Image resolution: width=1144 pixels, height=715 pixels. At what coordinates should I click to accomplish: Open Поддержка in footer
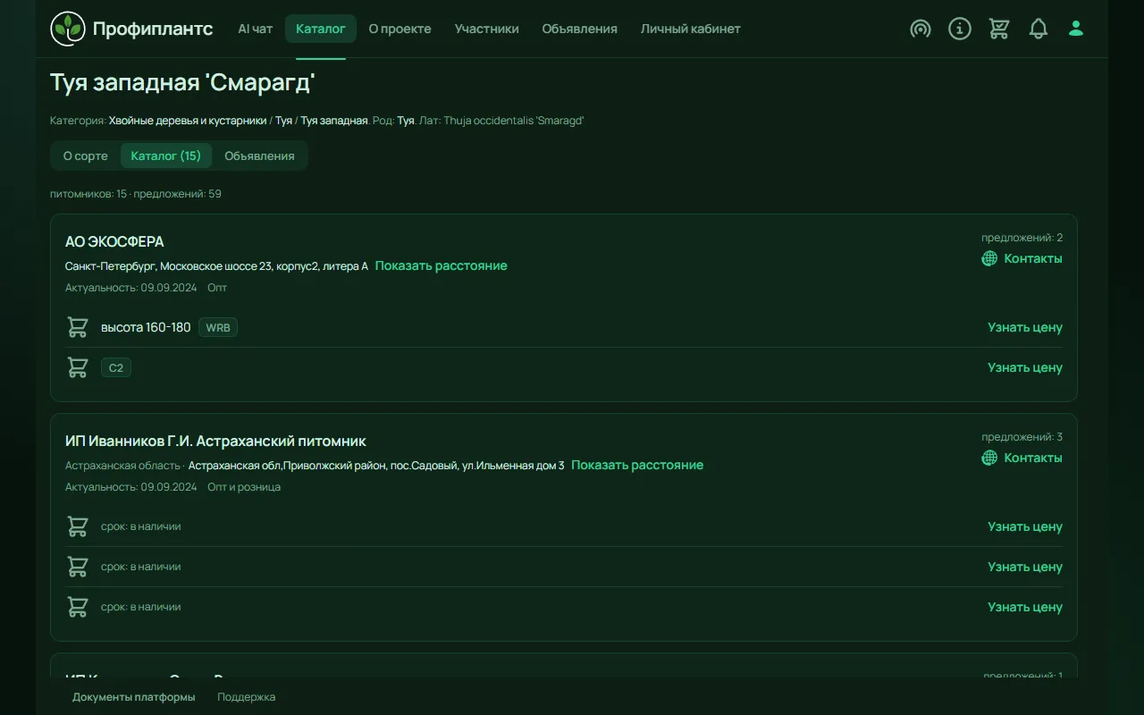247,696
